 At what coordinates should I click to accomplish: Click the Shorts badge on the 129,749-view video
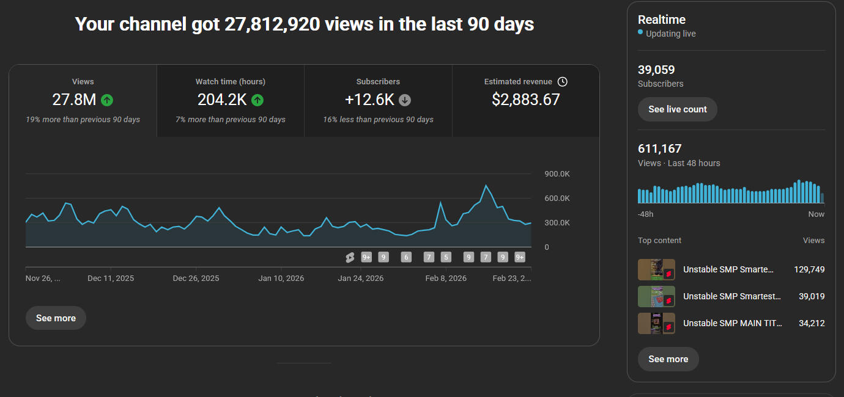coord(669,274)
